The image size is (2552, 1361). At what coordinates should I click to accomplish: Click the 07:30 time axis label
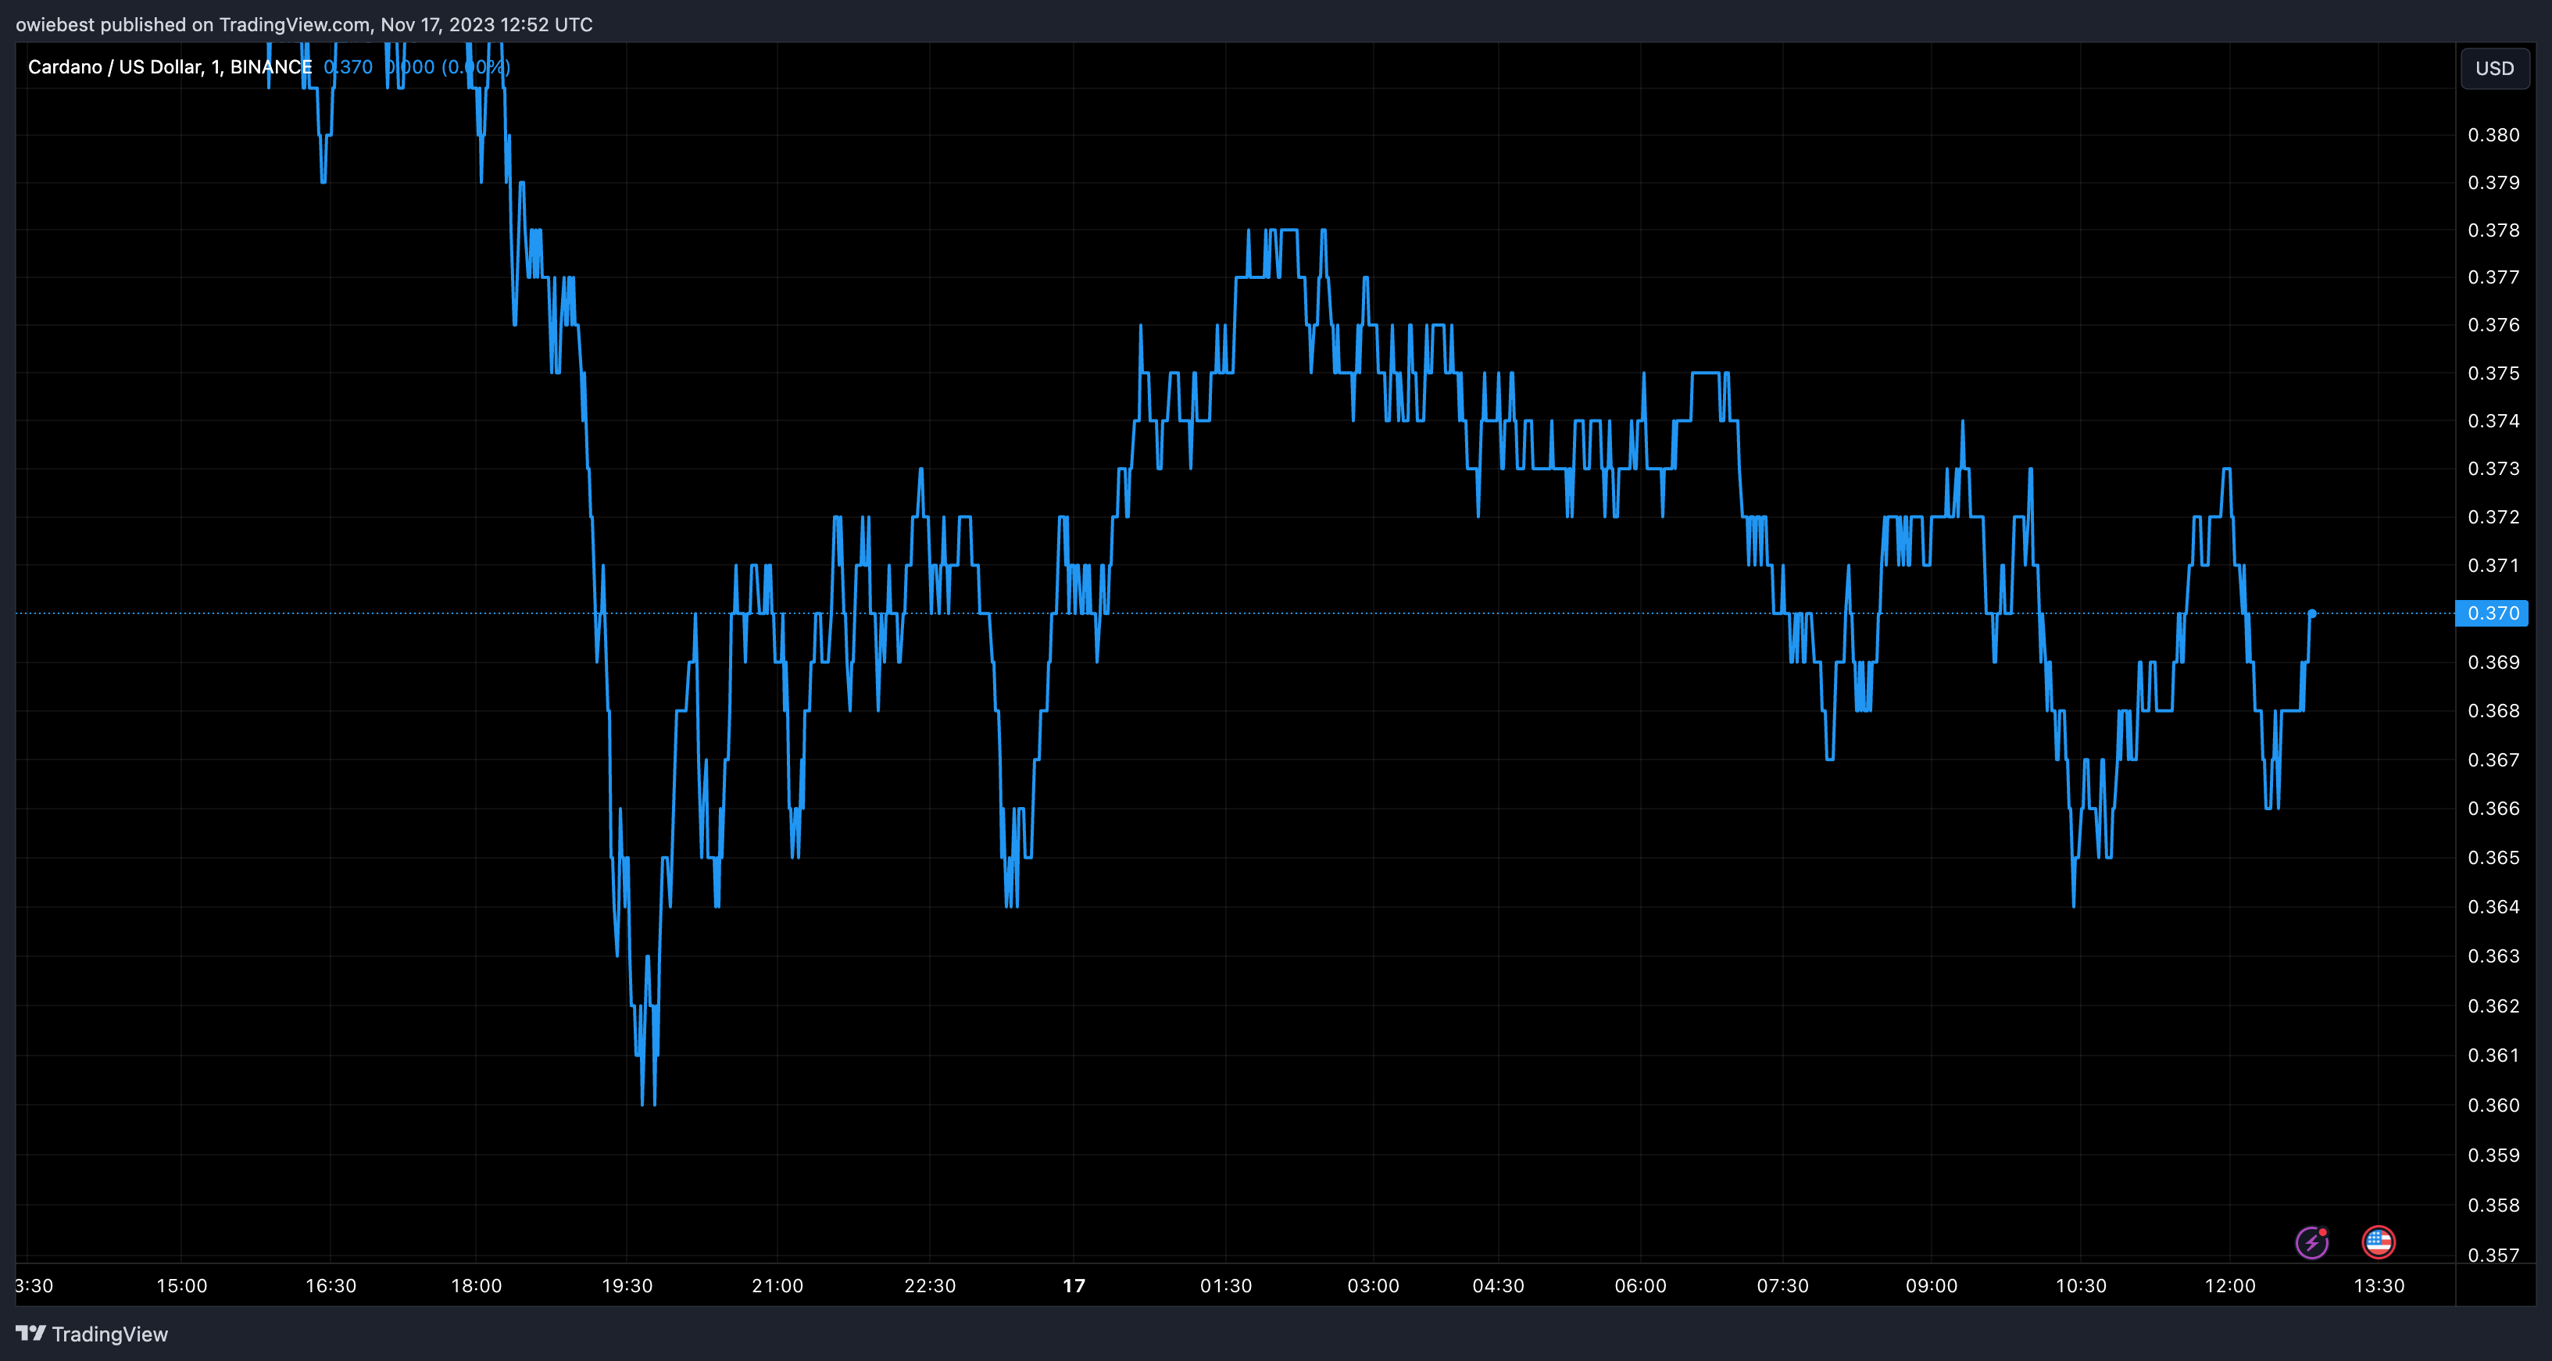click(x=1783, y=1286)
